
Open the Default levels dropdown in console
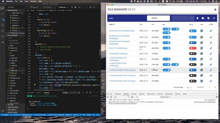tap(165, 97)
